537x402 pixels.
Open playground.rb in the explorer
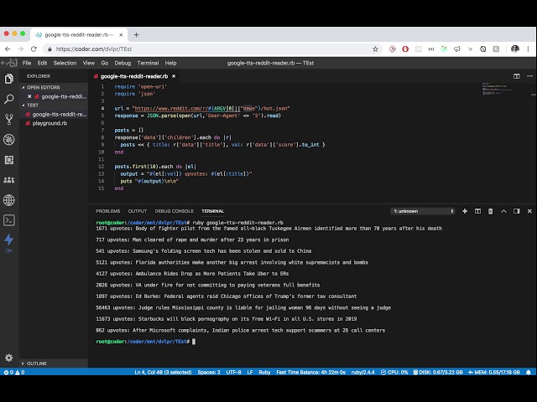tap(50, 123)
